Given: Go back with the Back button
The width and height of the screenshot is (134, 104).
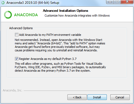Looking at the screenshot, I should 77,97.
